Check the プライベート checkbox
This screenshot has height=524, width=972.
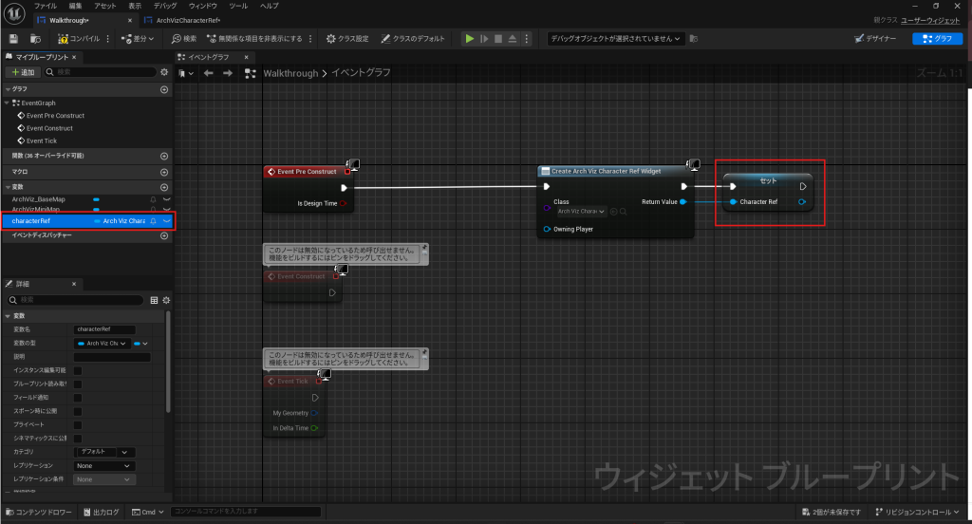78,424
